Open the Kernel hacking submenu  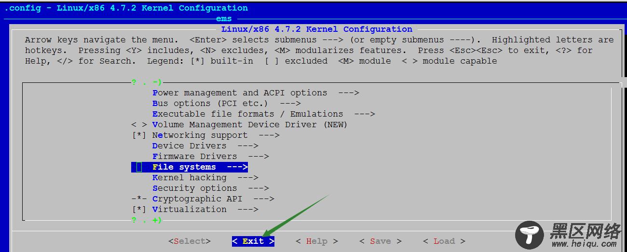click(205, 178)
